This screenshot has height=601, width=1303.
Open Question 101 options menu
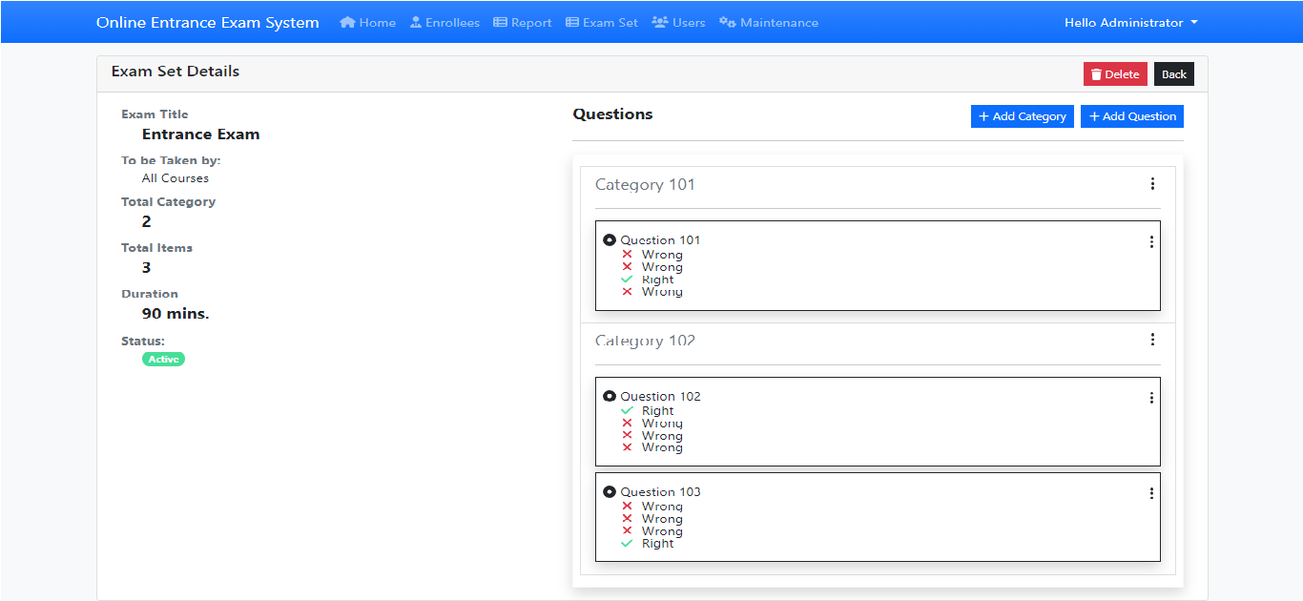(x=1151, y=242)
